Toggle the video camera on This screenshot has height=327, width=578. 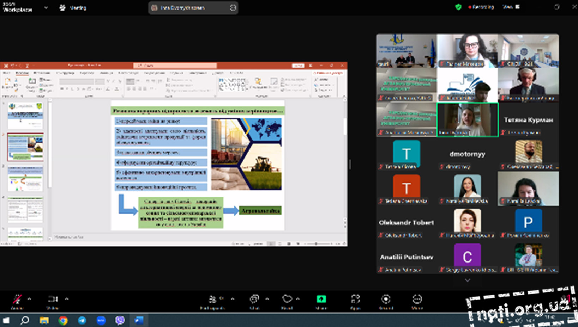point(53,300)
